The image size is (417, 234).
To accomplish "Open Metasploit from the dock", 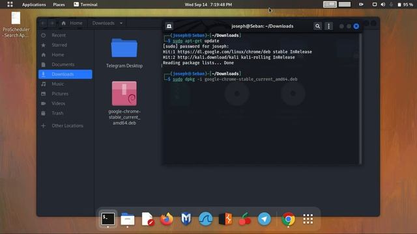I will pos(186,219).
